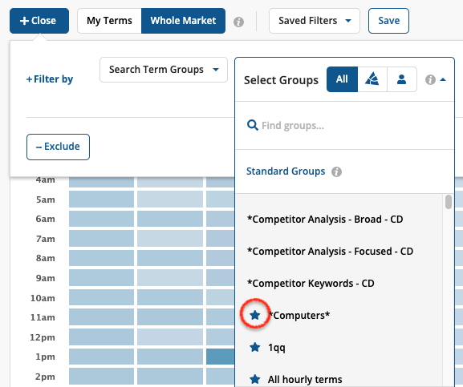Click info icon next to Standard Groups

336,171
